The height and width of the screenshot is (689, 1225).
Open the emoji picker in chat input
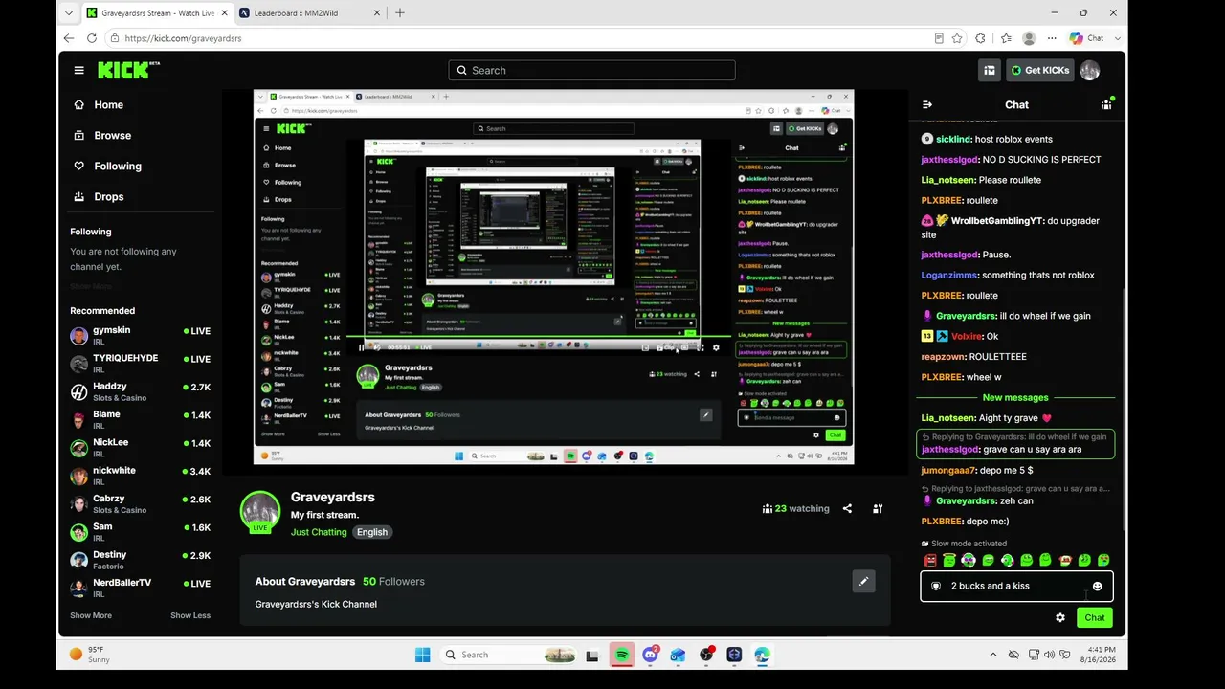[1098, 586]
